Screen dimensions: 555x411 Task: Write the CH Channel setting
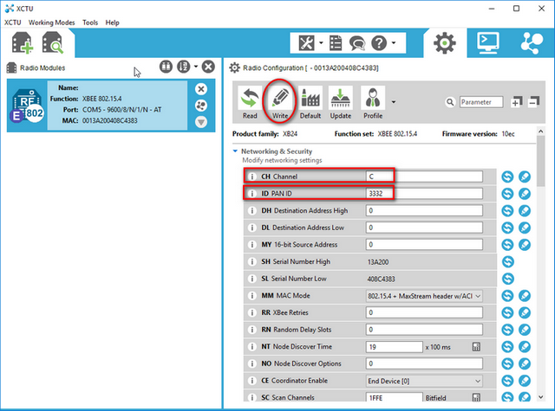(525, 177)
